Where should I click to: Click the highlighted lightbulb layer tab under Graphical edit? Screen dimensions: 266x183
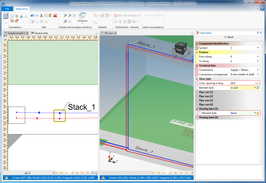[x=67, y=173]
